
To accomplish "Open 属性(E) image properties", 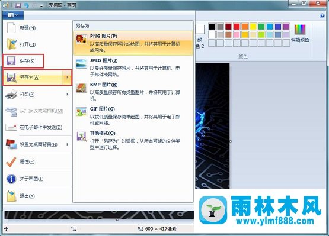I will 37,161.
